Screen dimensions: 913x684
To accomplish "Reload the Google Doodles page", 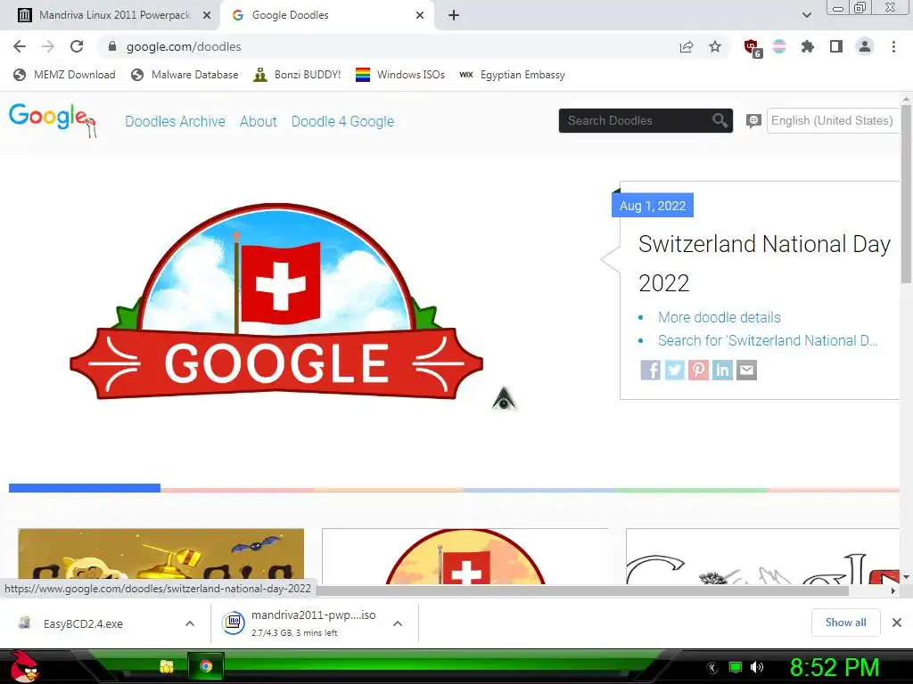I will click(77, 46).
